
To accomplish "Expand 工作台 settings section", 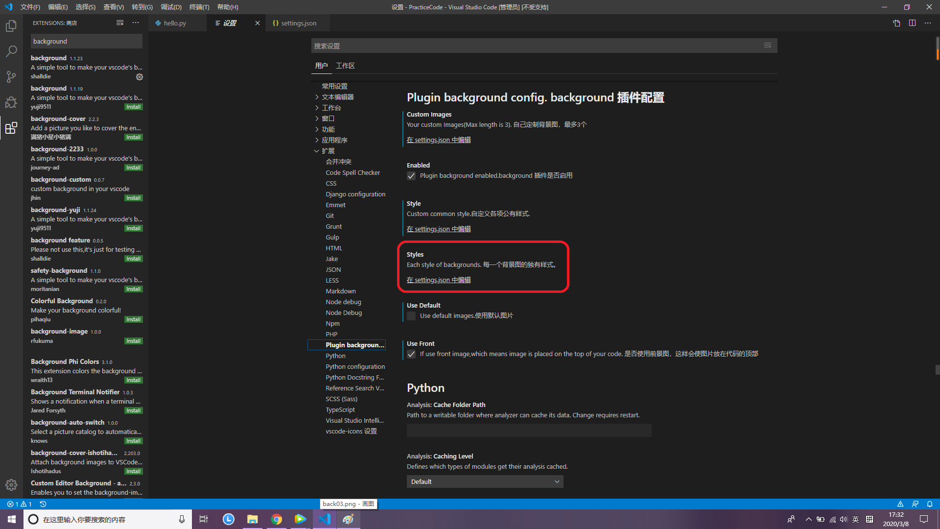I will [x=317, y=108].
